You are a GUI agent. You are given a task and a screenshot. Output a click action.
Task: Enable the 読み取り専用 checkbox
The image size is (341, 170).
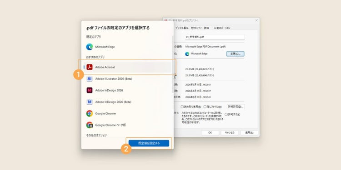(x=182, y=107)
